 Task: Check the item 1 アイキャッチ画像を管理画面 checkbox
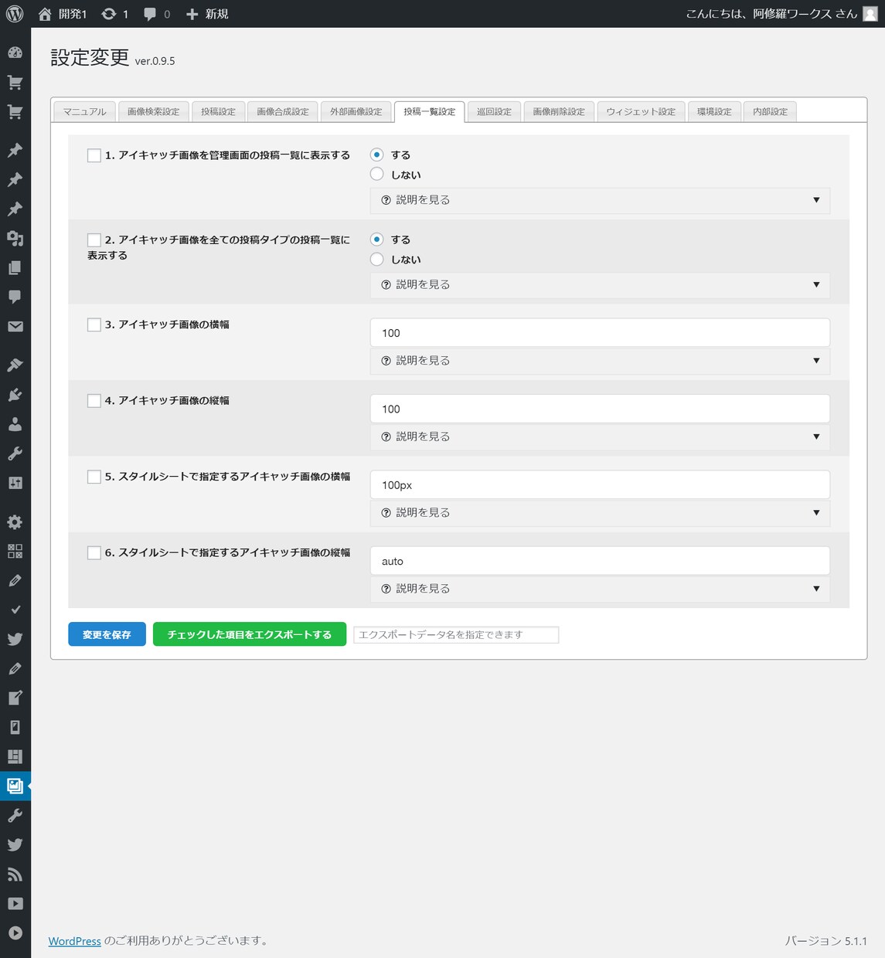pyautogui.click(x=94, y=155)
